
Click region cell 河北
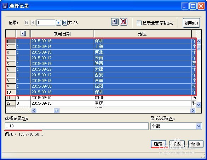pyautogui.click(x=143, y=53)
